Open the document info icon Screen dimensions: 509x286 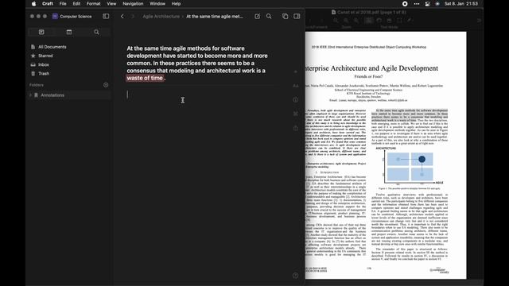click(x=295, y=100)
